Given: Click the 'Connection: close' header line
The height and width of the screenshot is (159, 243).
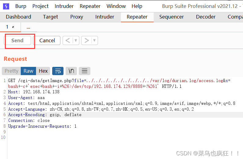Looking at the screenshot, I should point(29,120).
